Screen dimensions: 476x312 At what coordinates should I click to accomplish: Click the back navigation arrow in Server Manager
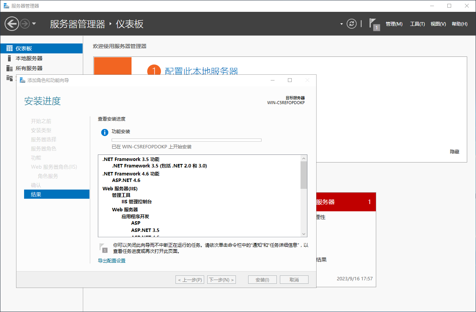pyautogui.click(x=11, y=24)
